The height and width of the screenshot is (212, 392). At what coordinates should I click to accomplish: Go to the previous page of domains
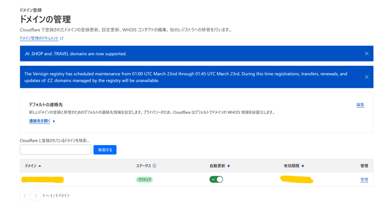tap(24, 195)
